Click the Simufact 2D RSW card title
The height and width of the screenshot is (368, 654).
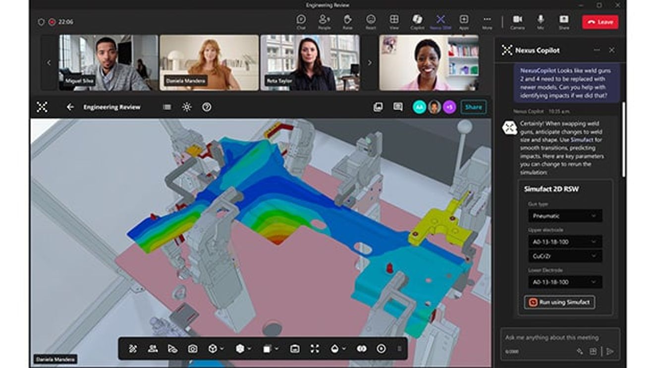551,189
